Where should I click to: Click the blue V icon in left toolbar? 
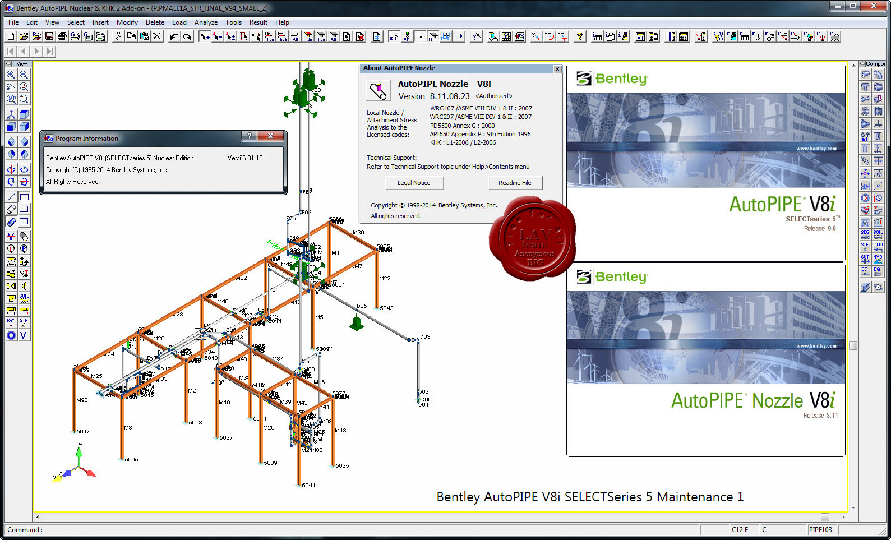[x=24, y=335]
